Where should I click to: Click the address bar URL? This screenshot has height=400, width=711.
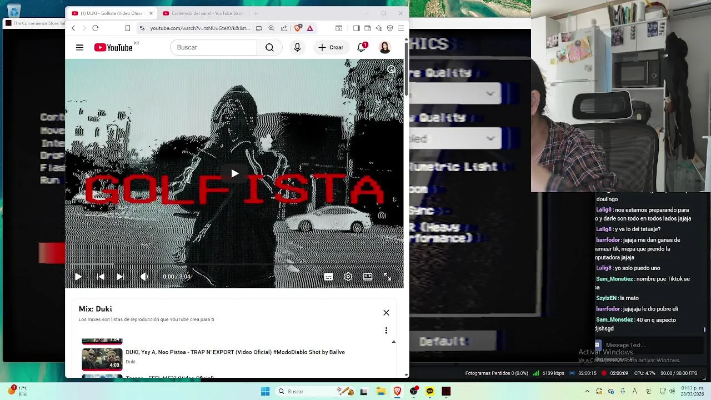pos(200,28)
